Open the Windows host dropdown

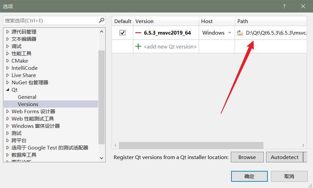[217, 33]
